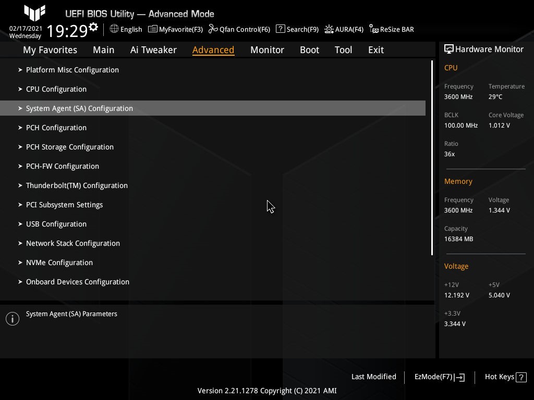534x400 pixels.
Task: Switch to the Exit tab
Action: [x=376, y=50]
